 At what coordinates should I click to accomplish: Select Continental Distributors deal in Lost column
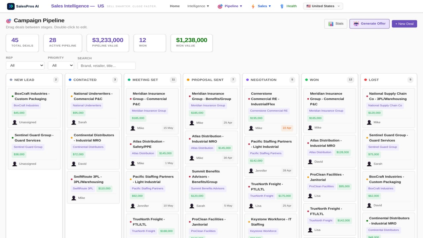tap(389, 221)
